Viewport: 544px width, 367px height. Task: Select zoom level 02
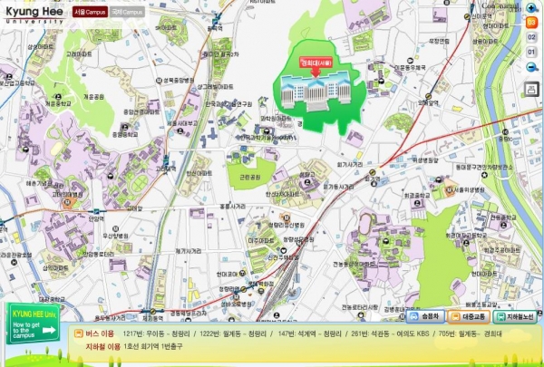(532, 37)
